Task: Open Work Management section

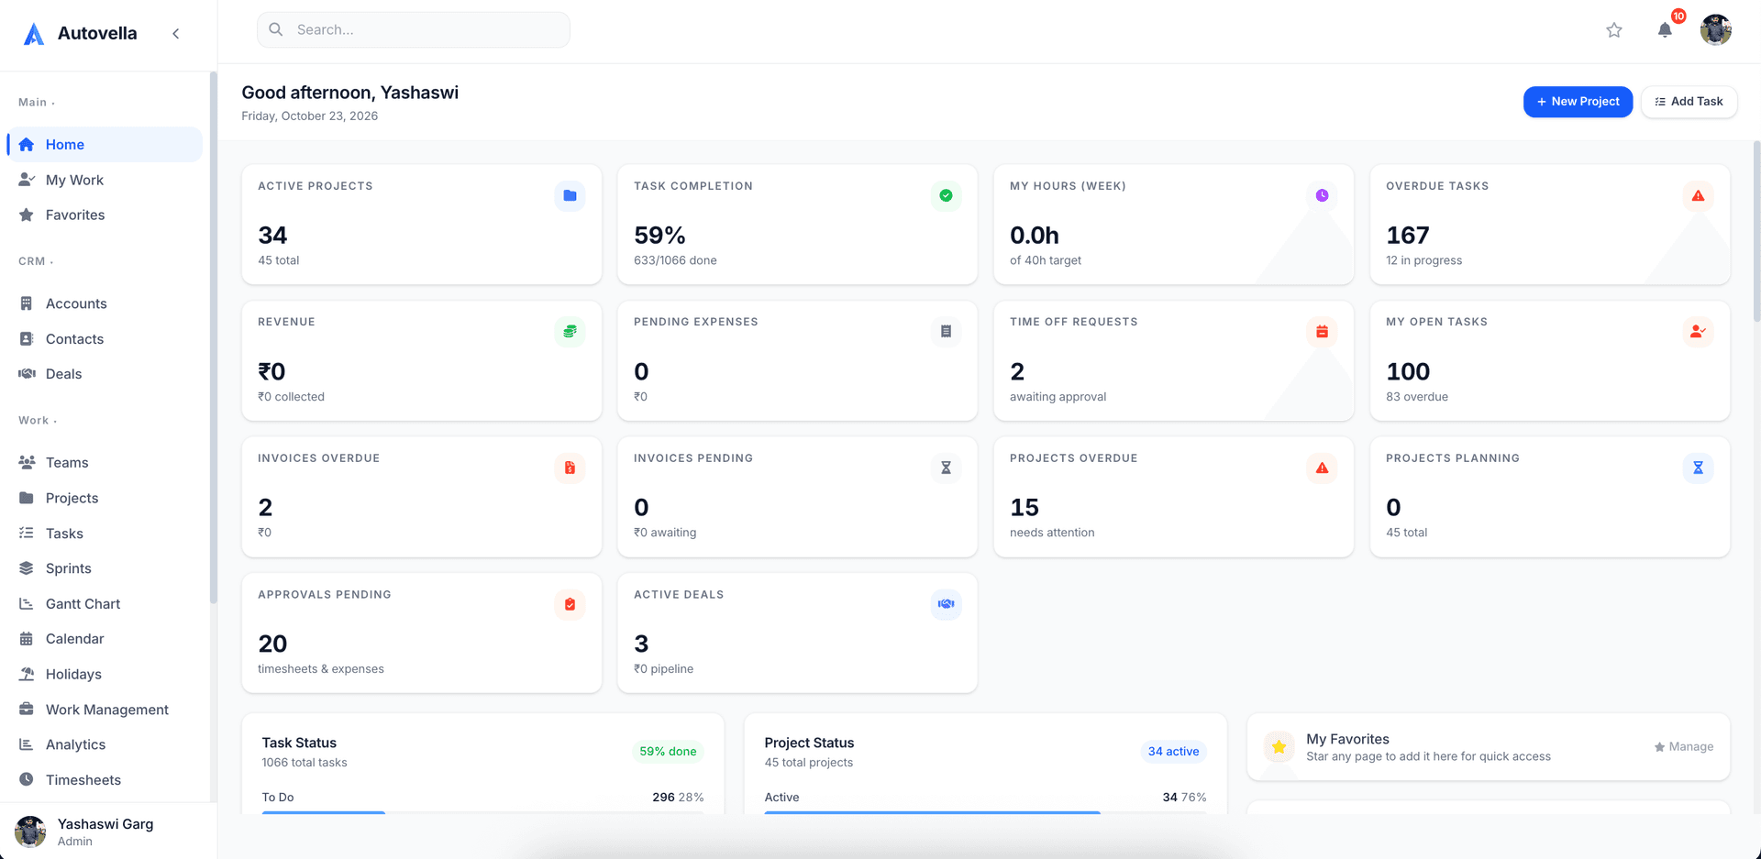Action: [105, 710]
